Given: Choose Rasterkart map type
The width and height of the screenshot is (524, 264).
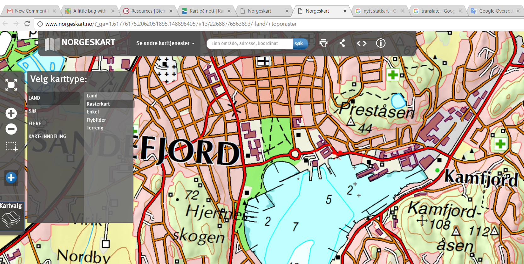Looking at the screenshot, I should point(98,104).
